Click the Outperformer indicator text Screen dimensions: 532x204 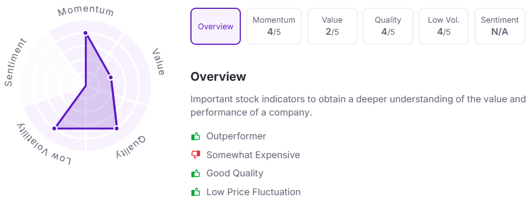[x=236, y=136]
